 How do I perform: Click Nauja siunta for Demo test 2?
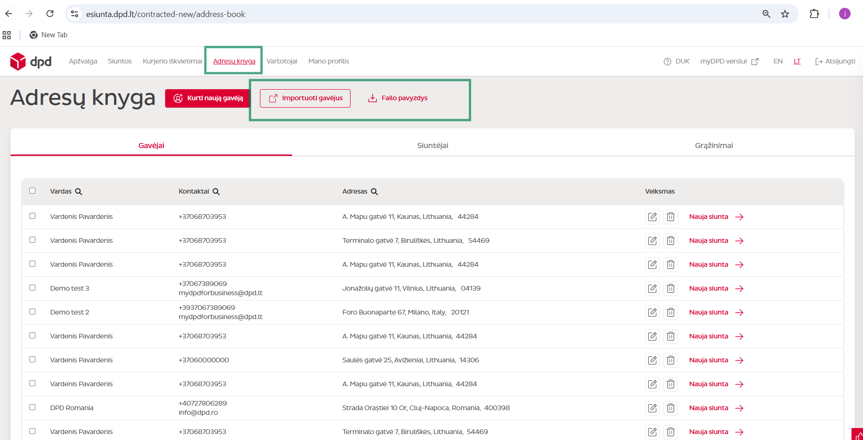[x=708, y=312]
